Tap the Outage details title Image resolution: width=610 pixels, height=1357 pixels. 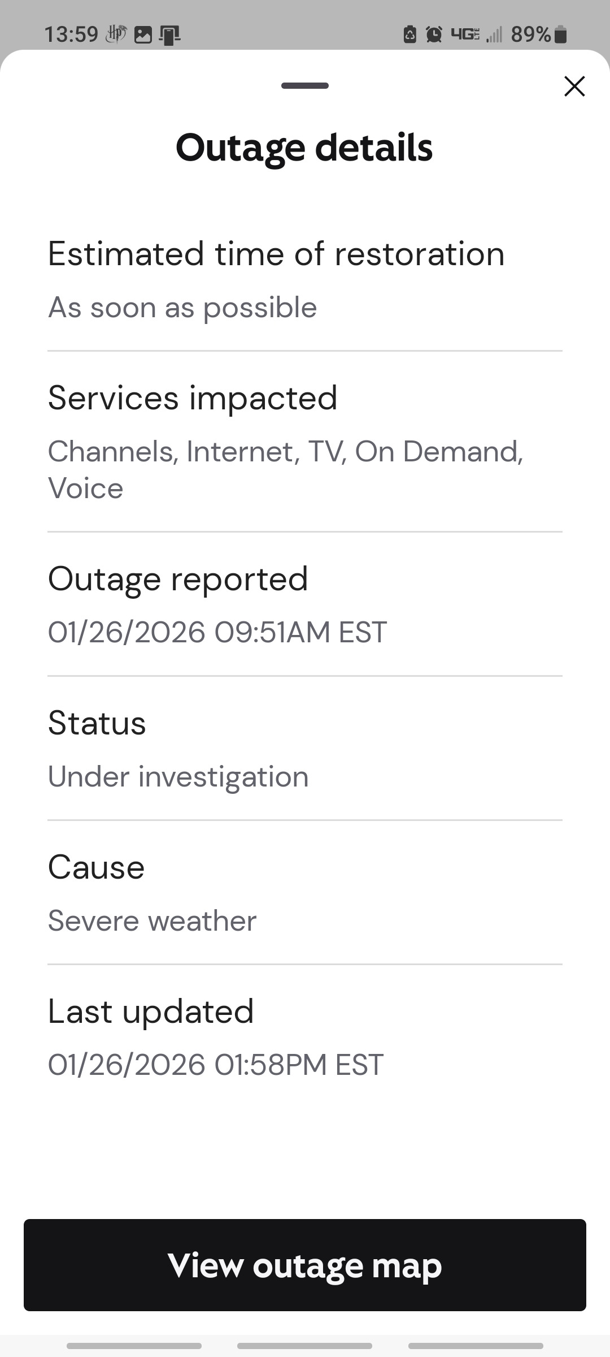point(305,148)
